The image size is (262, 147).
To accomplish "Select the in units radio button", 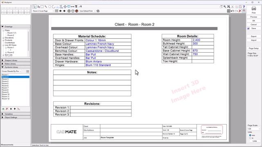I will [x=250, y=138].
